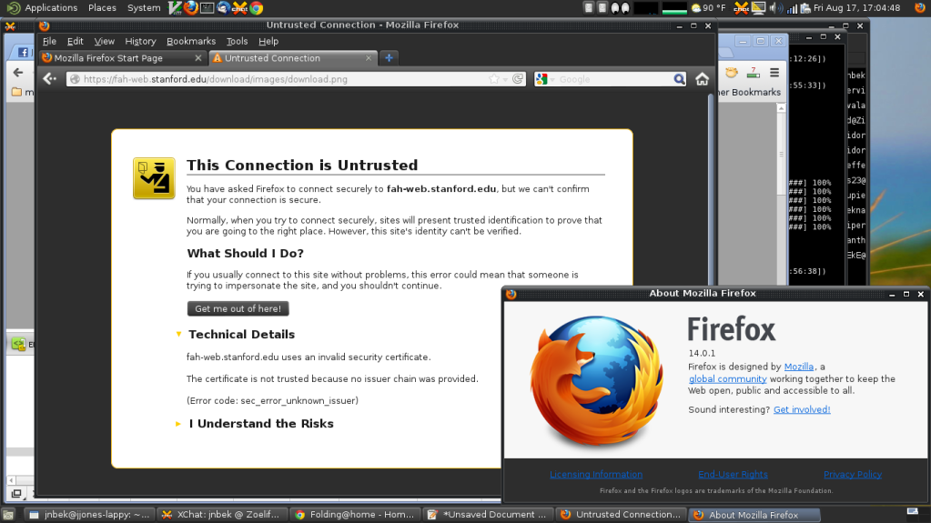Viewport: 931px width, 523px height.
Task: Click the Chrome extension icon with number 7
Action: point(753,73)
